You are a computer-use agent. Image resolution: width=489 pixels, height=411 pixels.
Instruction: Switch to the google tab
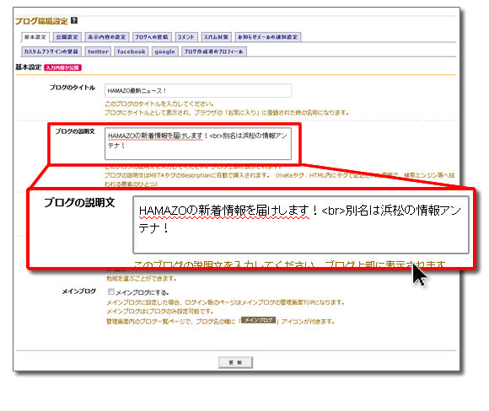tap(164, 51)
